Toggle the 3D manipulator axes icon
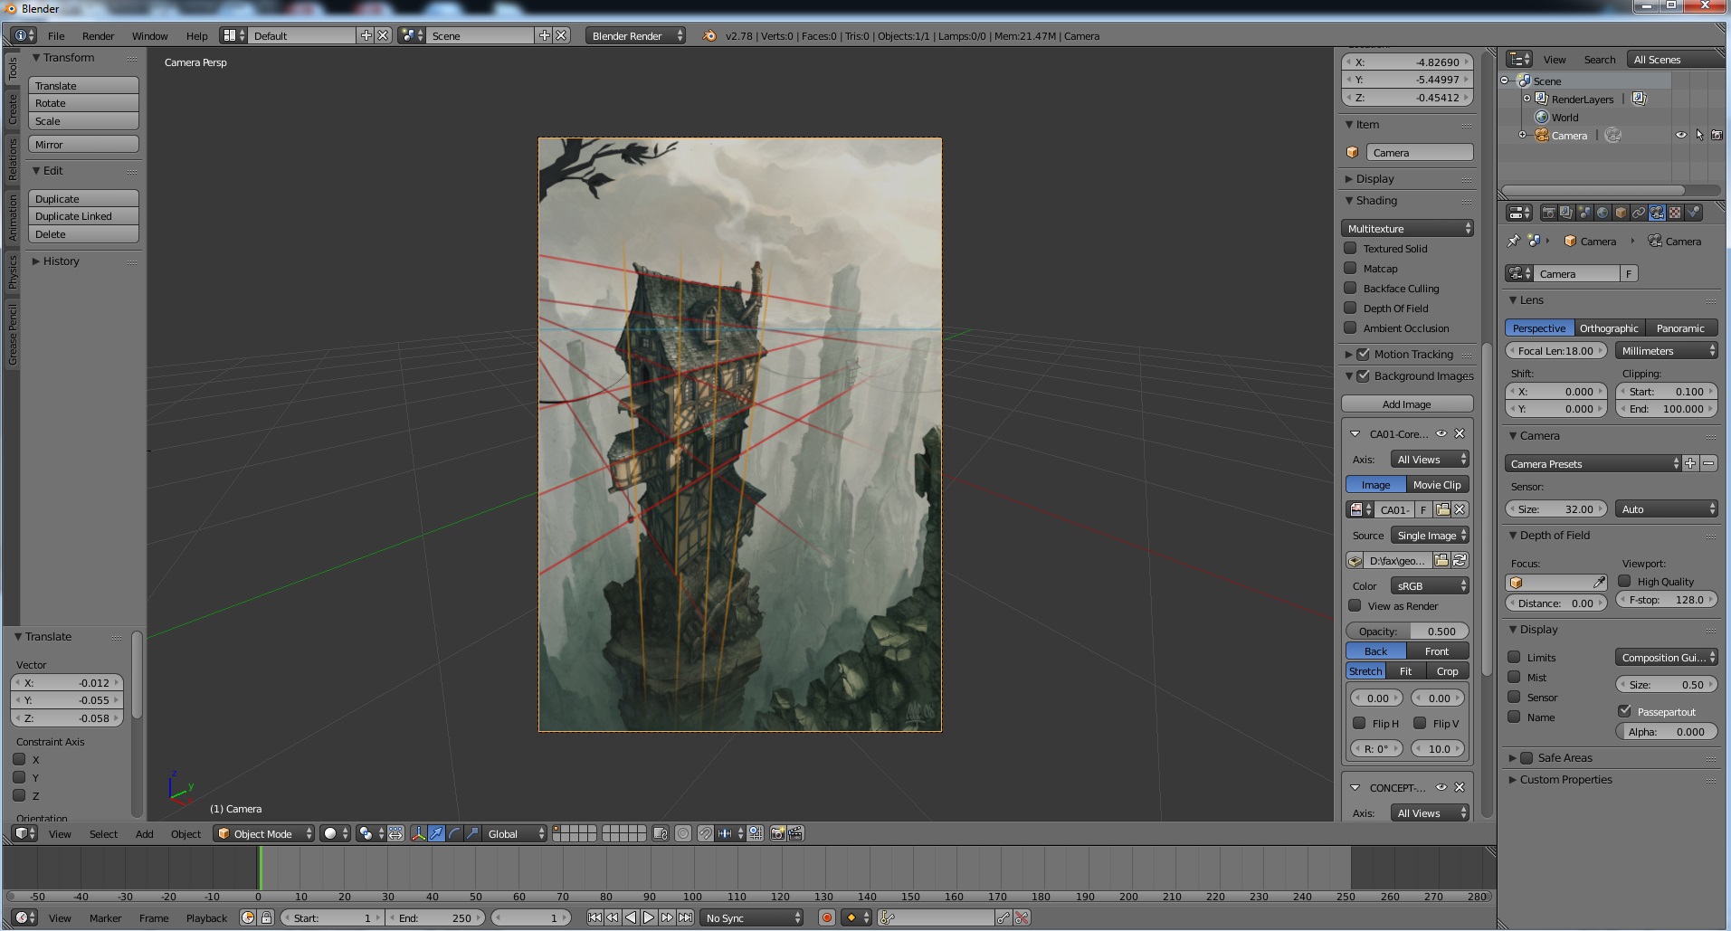 (x=419, y=833)
